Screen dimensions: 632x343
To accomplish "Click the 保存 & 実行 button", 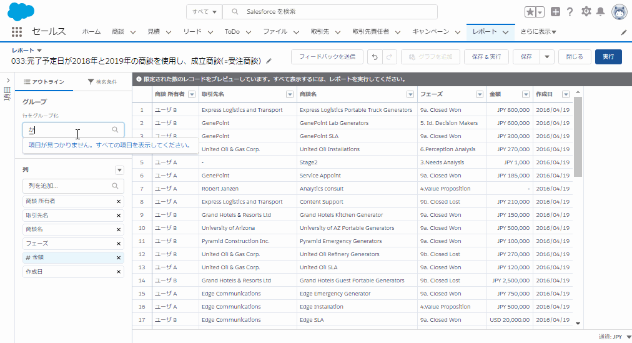I will pos(486,57).
